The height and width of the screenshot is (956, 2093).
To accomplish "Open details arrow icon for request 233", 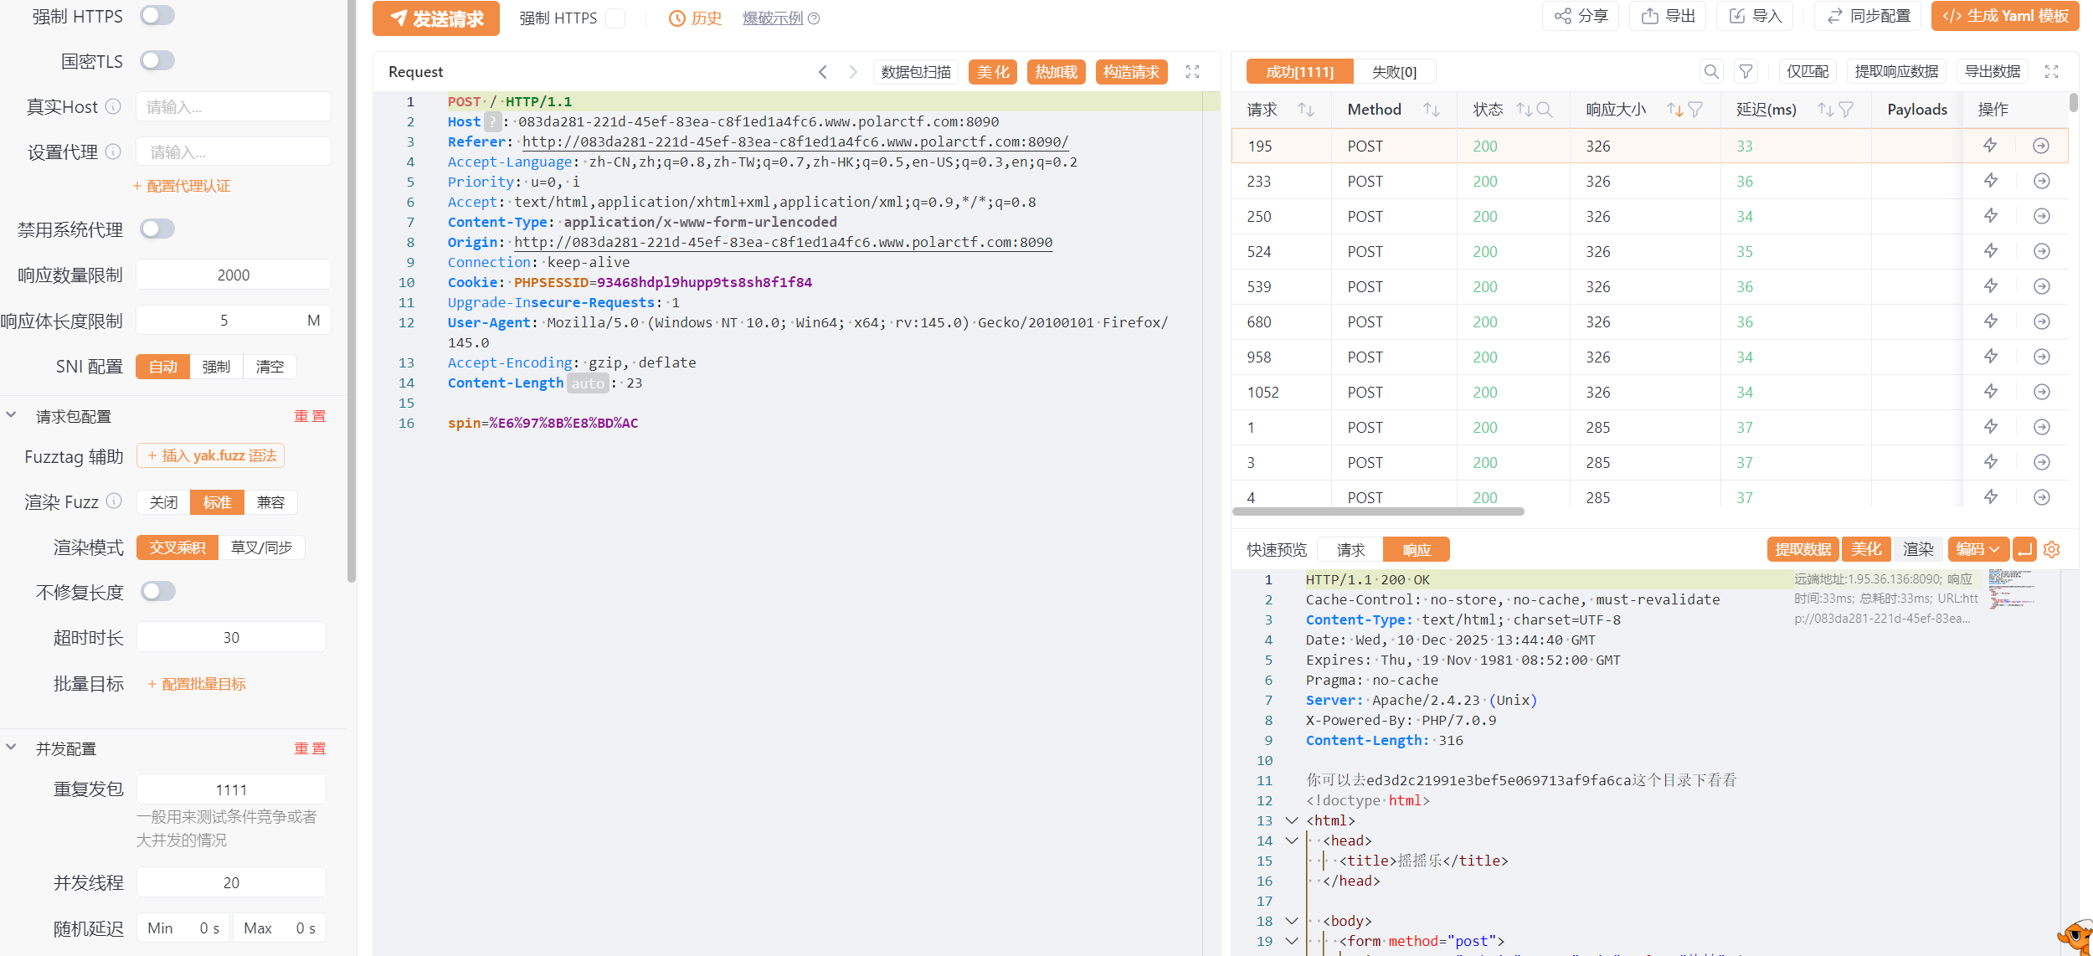I will tap(2041, 181).
